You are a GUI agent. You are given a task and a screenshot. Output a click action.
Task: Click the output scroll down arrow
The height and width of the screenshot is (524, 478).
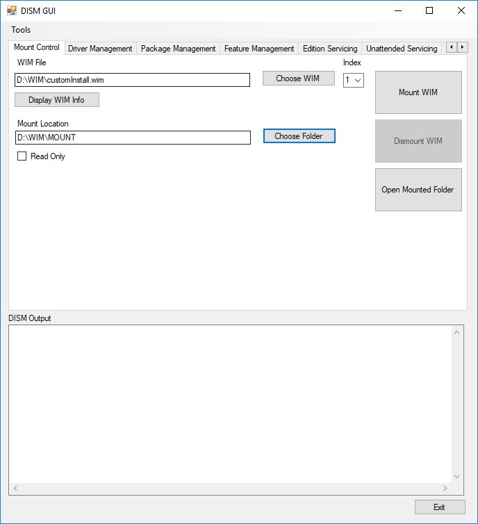456,477
